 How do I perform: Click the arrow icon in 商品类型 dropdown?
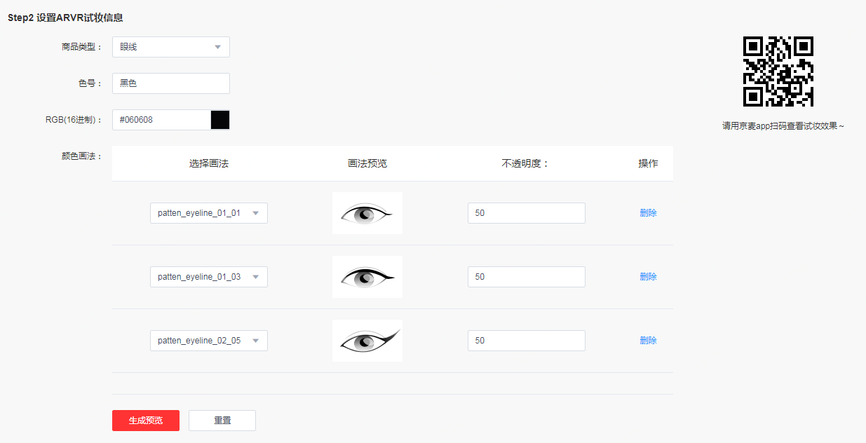(x=217, y=47)
